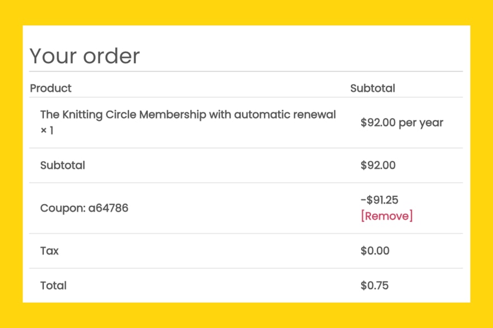Click The Knitting Circle Membership product name
This screenshot has width=493, height=328.
(188, 115)
